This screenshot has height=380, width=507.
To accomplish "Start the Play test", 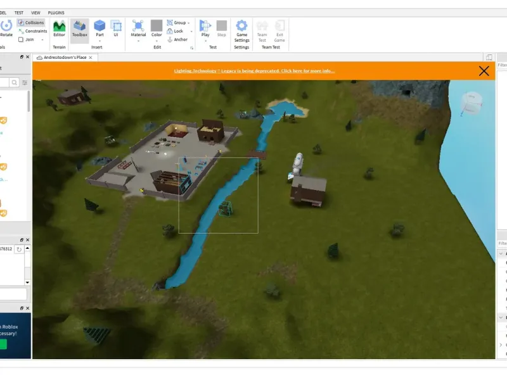I will [x=205, y=28].
